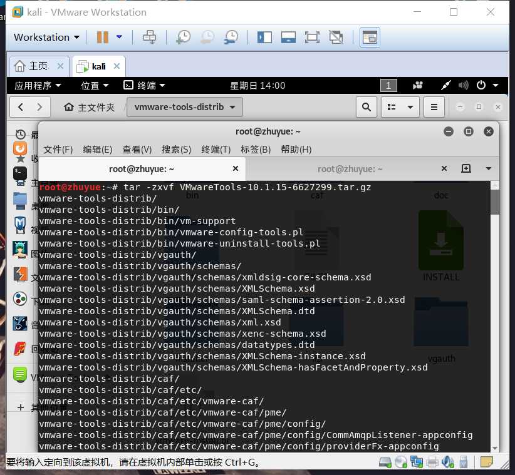Open the terminal tab list dropdown
515x475 pixels.
[x=489, y=168]
